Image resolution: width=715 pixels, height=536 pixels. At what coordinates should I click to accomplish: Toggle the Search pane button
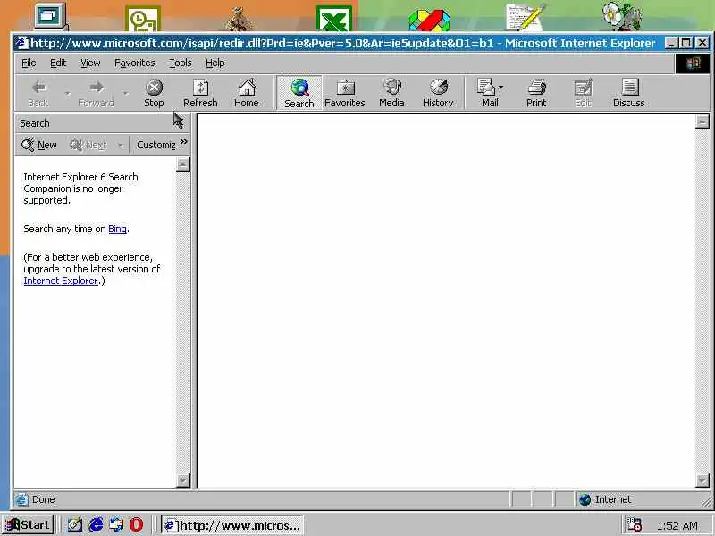[299, 94]
